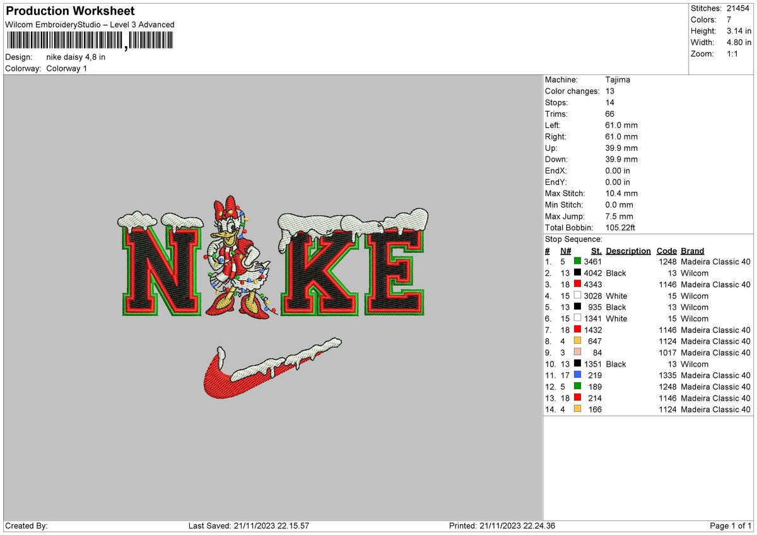Click the green swatch in stop row 1

(577, 261)
